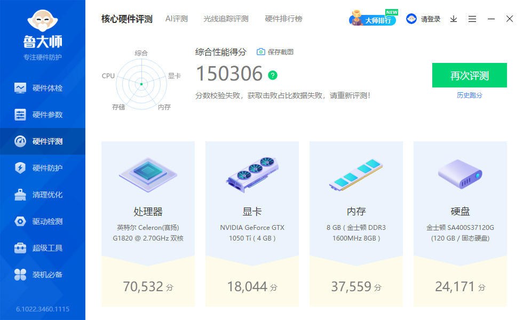The image size is (523, 320).
Task: Open 硬件体检 in the sidebar
Action: point(43,88)
